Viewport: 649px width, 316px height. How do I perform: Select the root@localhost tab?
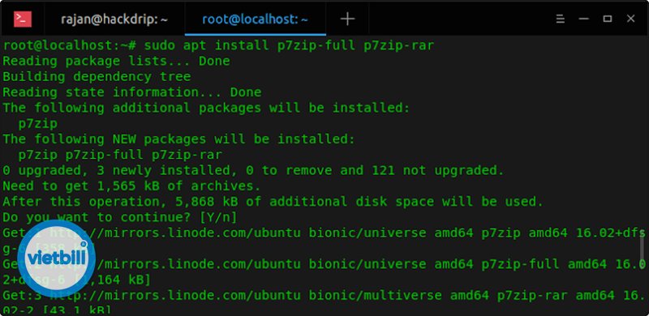(x=255, y=19)
